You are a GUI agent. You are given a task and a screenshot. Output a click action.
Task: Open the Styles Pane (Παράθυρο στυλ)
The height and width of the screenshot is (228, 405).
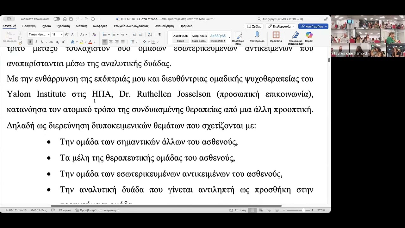point(238,38)
